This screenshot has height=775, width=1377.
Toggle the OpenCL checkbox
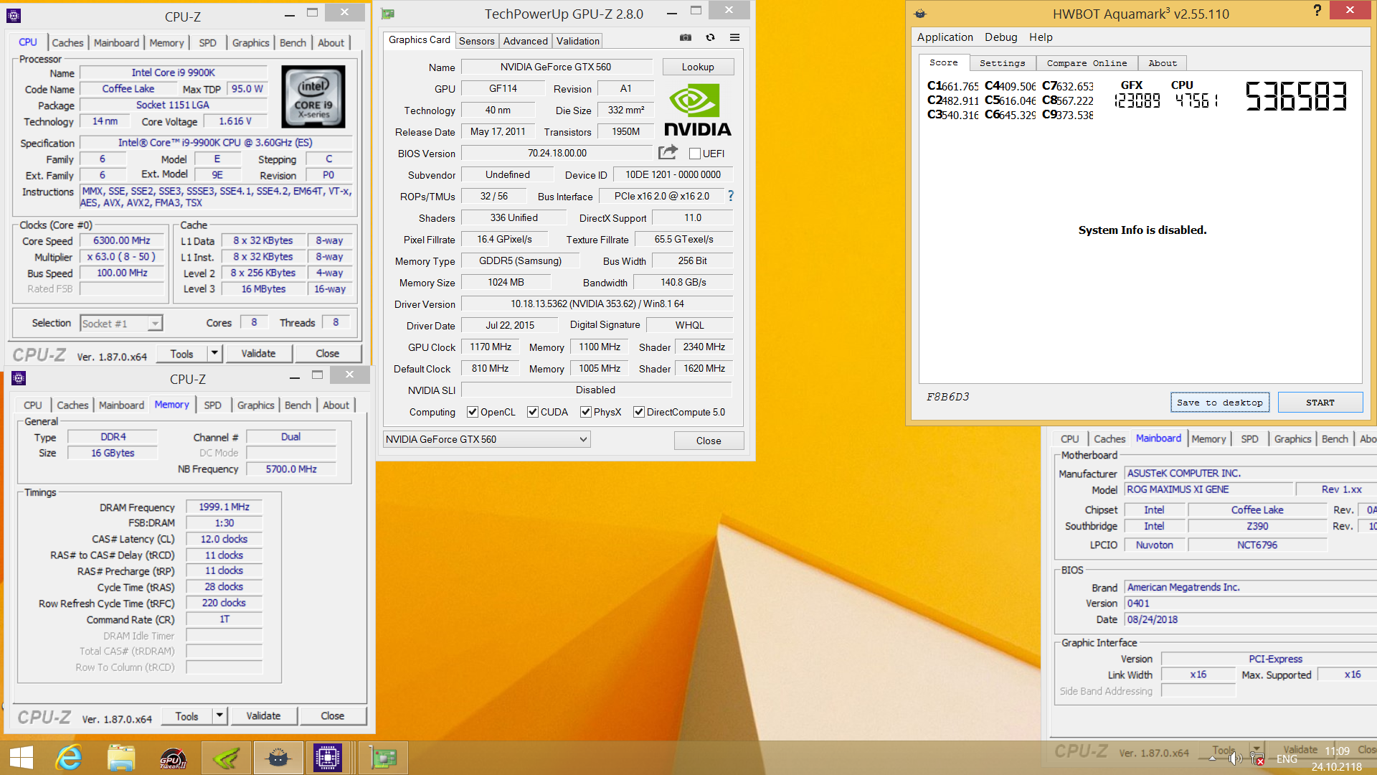click(x=472, y=412)
